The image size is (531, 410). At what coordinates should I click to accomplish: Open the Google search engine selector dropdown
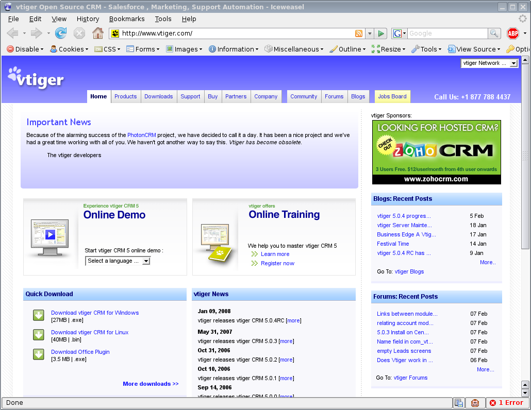pyautogui.click(x=399, y=33)
